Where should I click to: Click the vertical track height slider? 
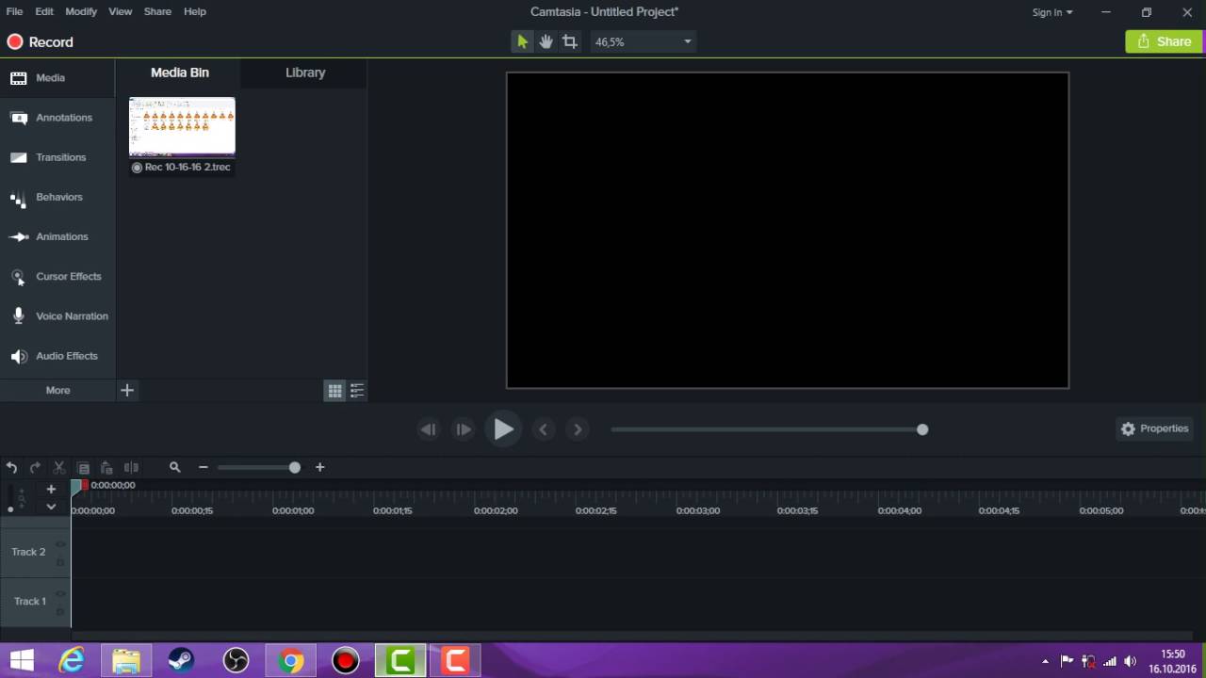(x=11, y=500)
